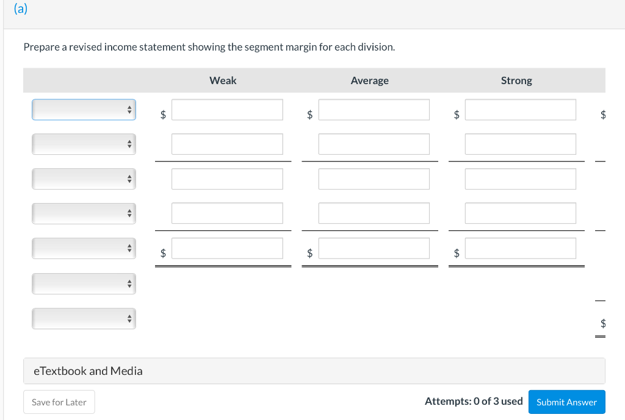Click the first Average column input field

374,110
